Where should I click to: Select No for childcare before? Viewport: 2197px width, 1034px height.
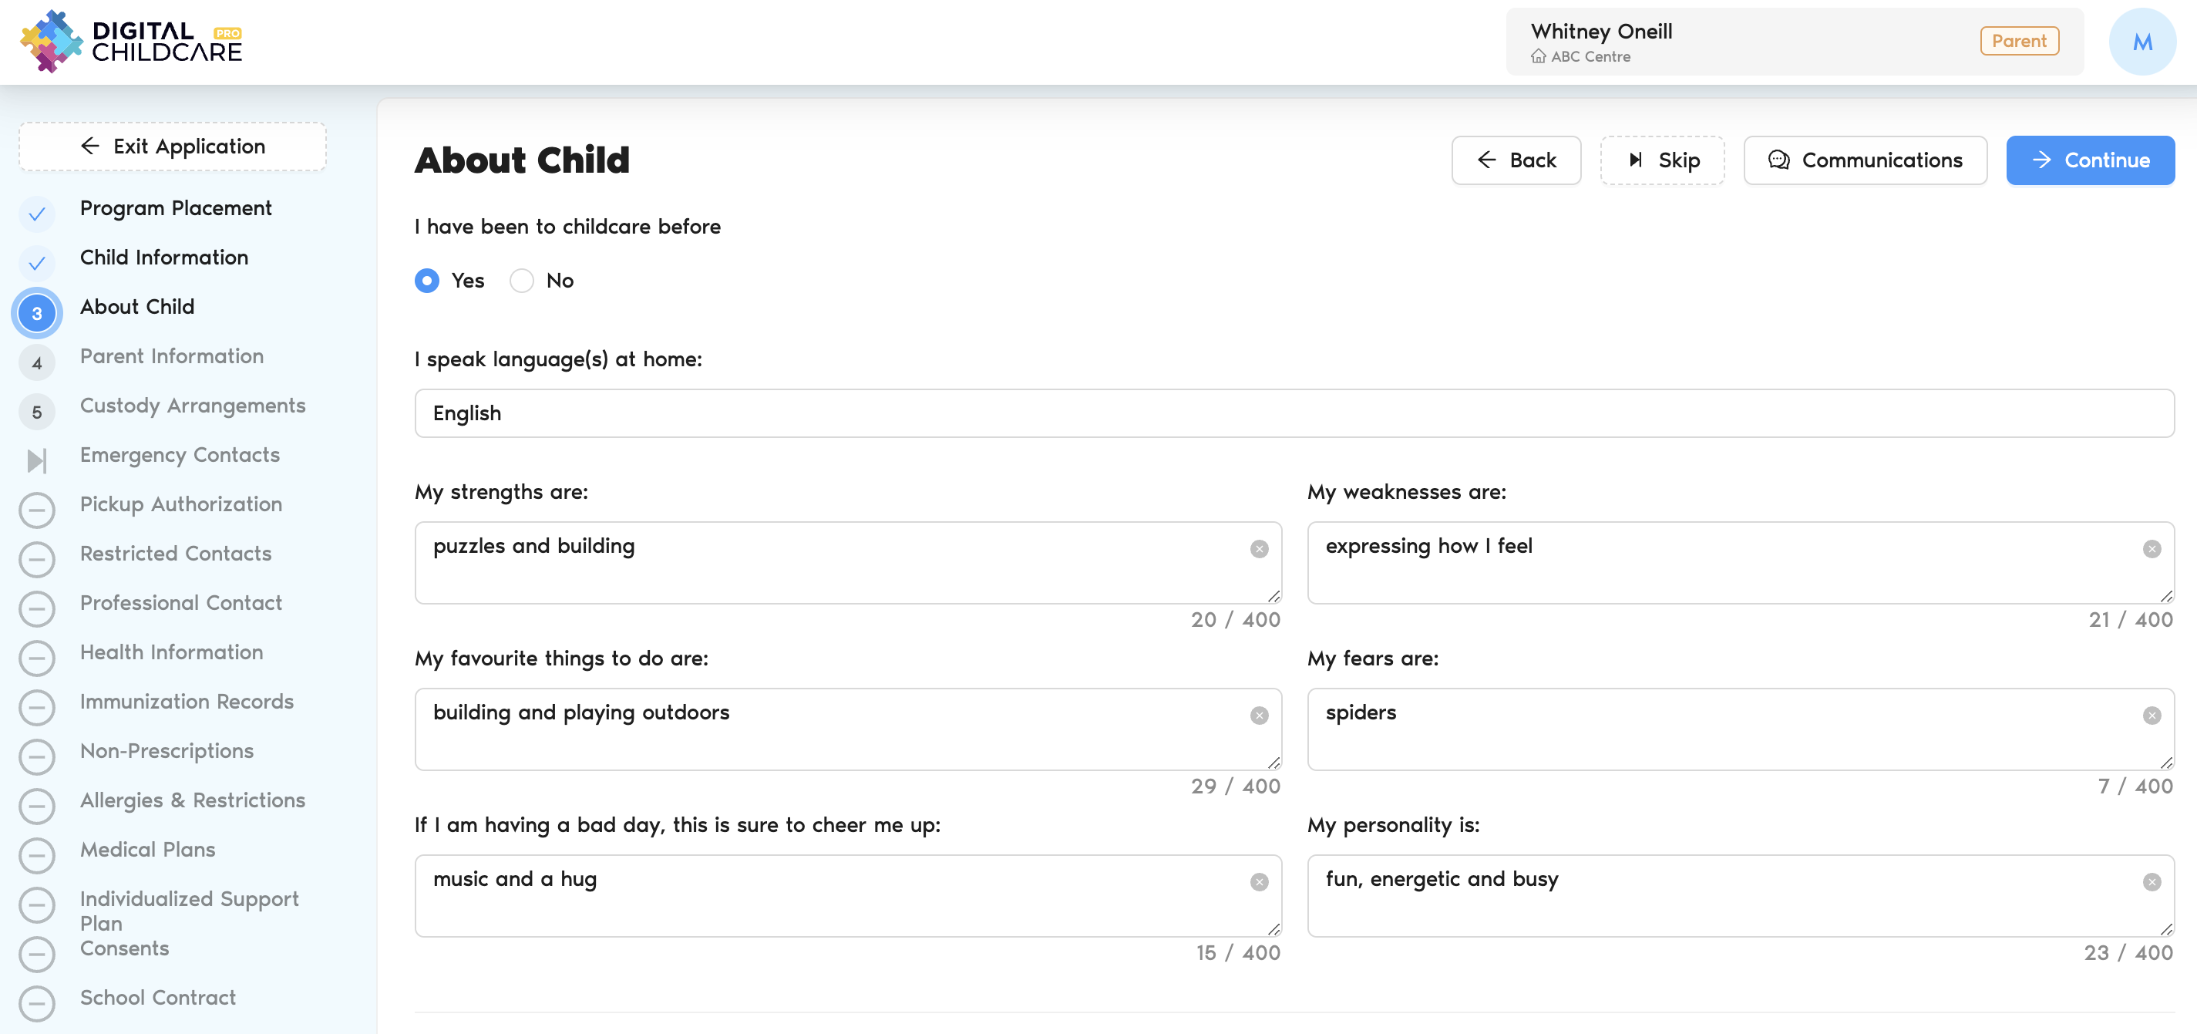[522, 281]
